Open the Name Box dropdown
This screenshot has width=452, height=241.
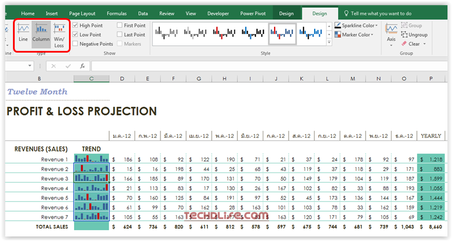pos(30,66)
